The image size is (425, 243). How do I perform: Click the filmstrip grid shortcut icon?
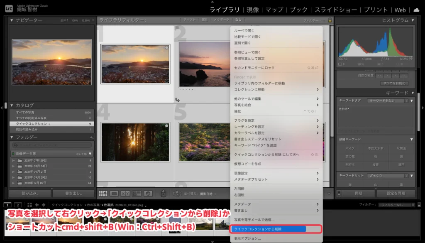[x=29, y=205]
